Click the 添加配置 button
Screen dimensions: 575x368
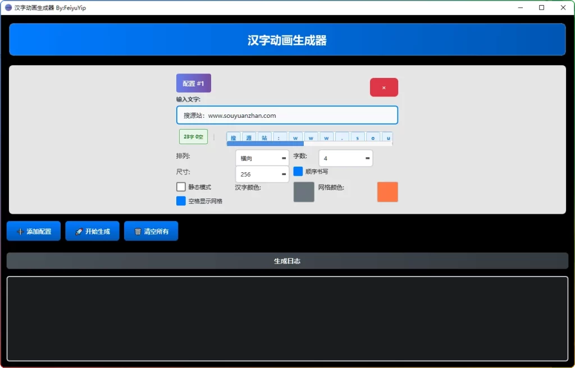pyautogui.click(x=34, y=231)
